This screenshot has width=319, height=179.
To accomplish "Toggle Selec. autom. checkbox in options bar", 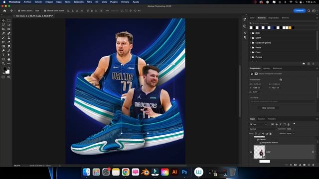I will 19,11.
